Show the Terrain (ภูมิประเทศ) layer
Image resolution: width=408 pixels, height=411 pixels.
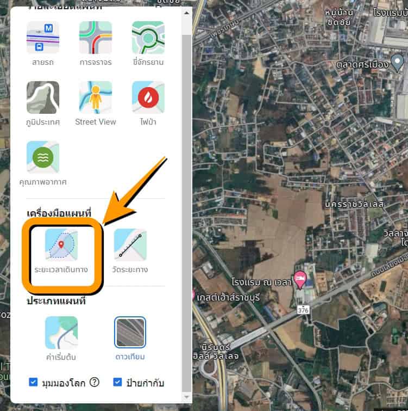coord(43,97)
